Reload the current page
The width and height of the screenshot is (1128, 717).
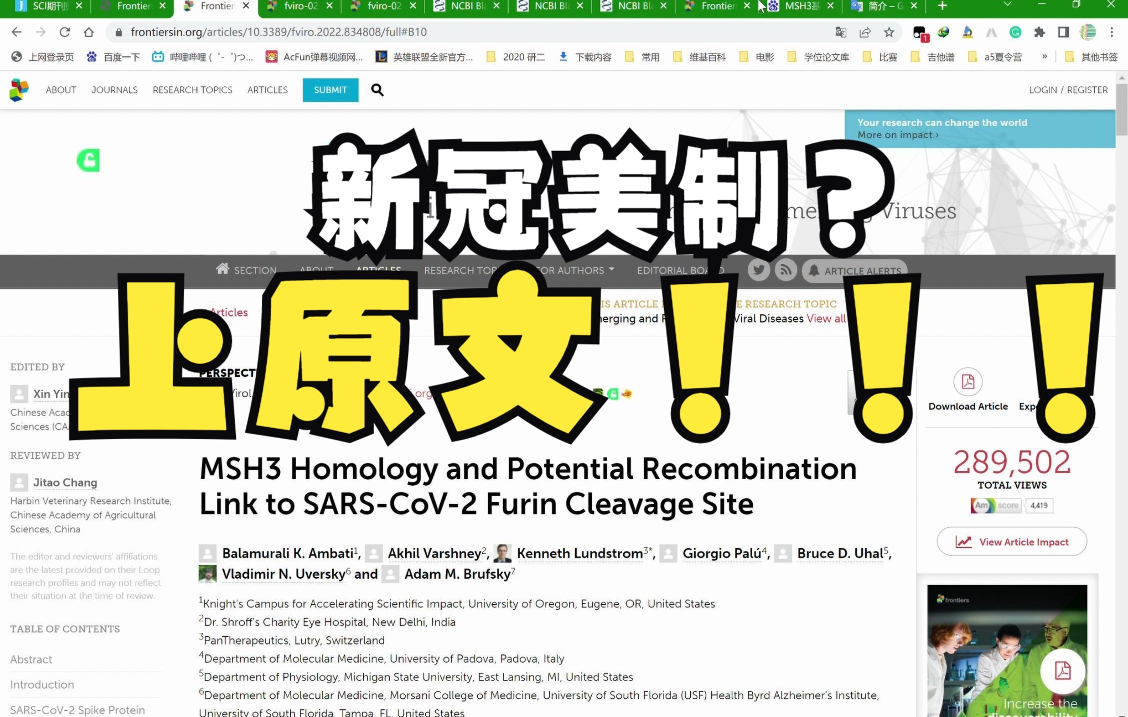click(65, 32)
